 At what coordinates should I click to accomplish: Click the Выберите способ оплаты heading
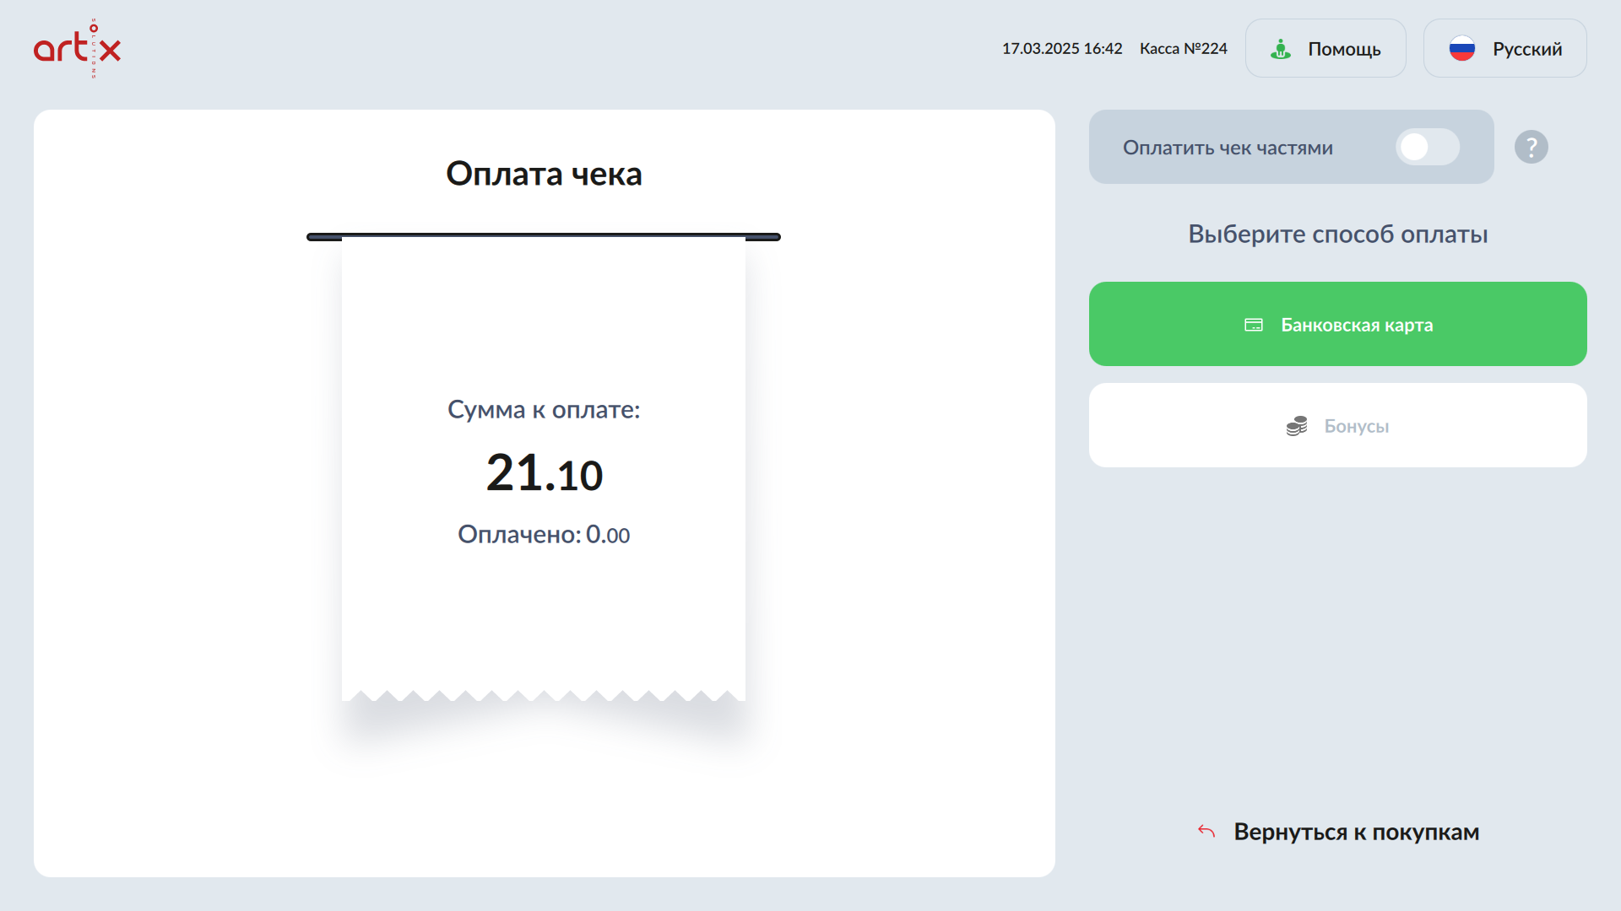(x=1337, y=234)
